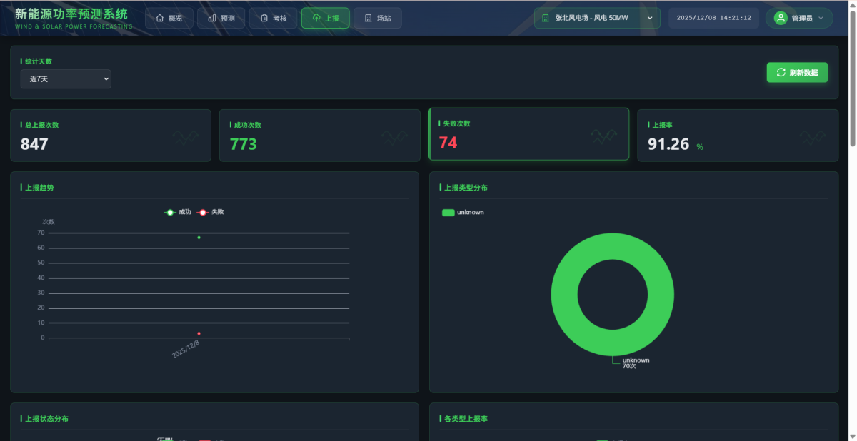Open the 统计天数 近7天 dropdown

(x=66, y=79)
